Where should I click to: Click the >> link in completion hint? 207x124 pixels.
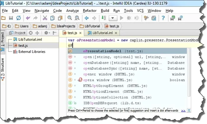click(183, 111)
